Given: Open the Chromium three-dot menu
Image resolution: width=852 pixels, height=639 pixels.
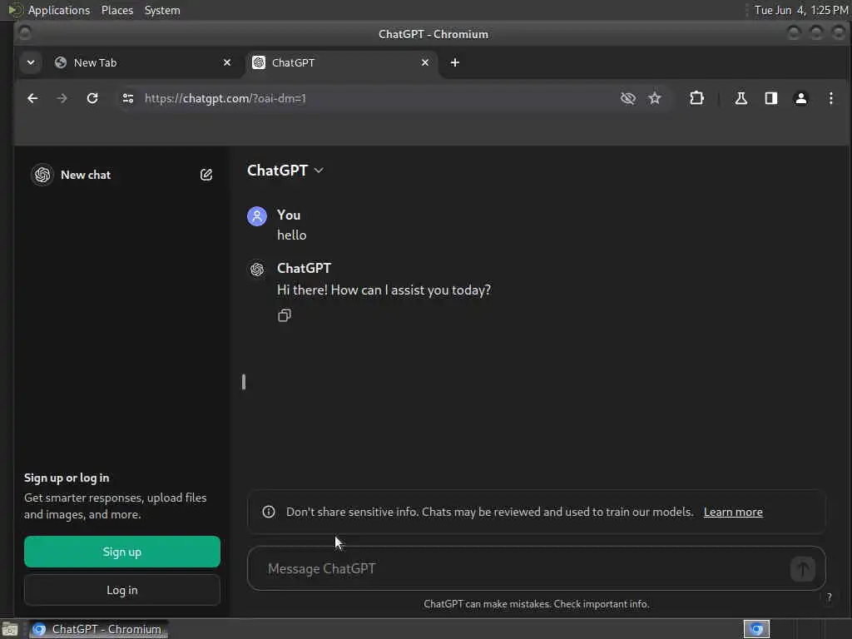Looking at the screenshot, I should pos(831,98).
